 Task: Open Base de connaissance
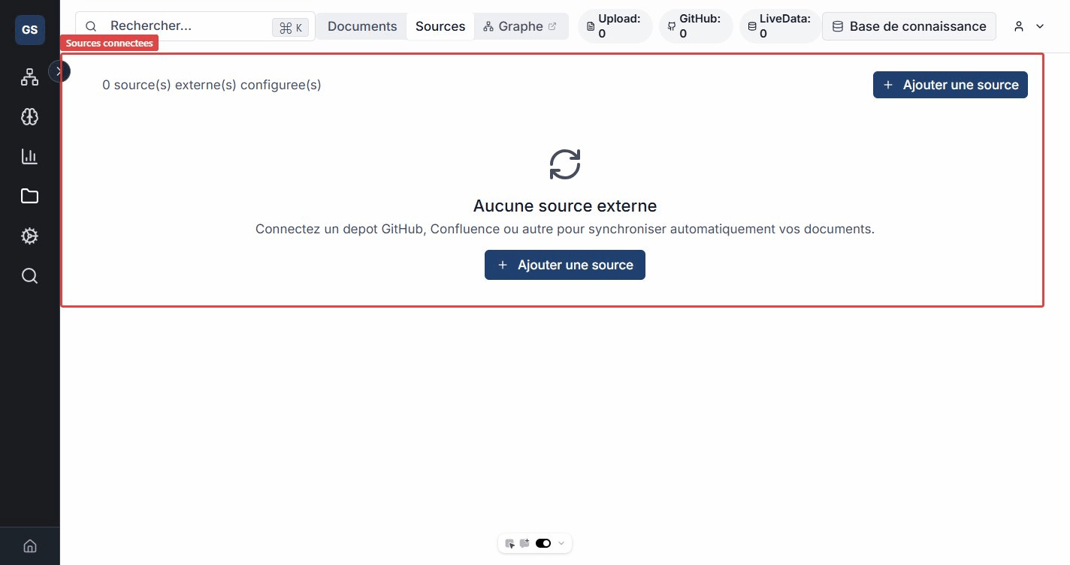pos(909,26)
